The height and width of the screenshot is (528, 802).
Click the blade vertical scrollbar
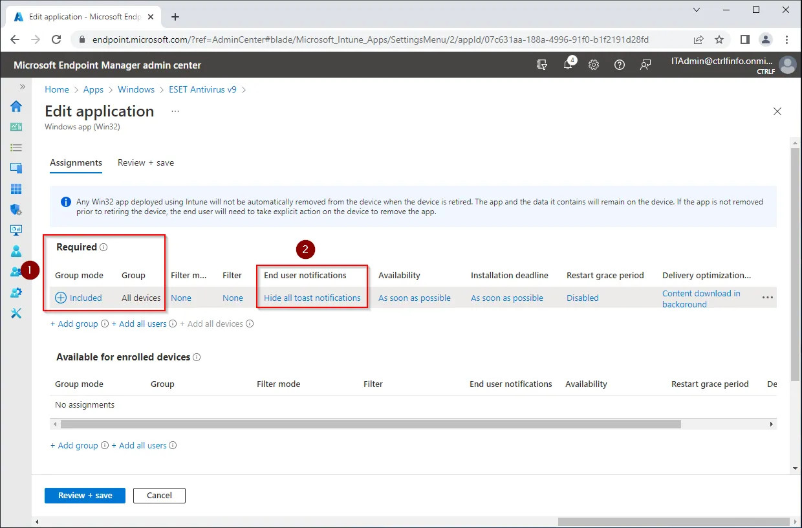coord(796,264)
